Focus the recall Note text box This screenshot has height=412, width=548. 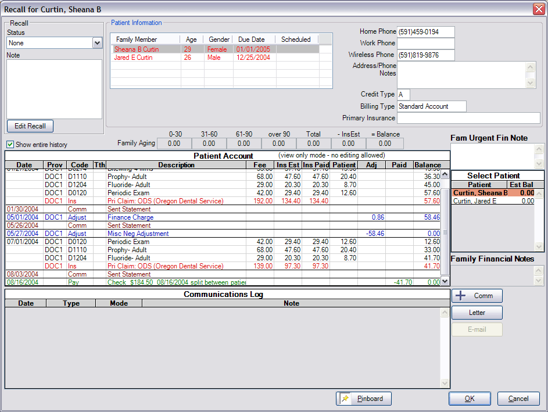(54, 89)
